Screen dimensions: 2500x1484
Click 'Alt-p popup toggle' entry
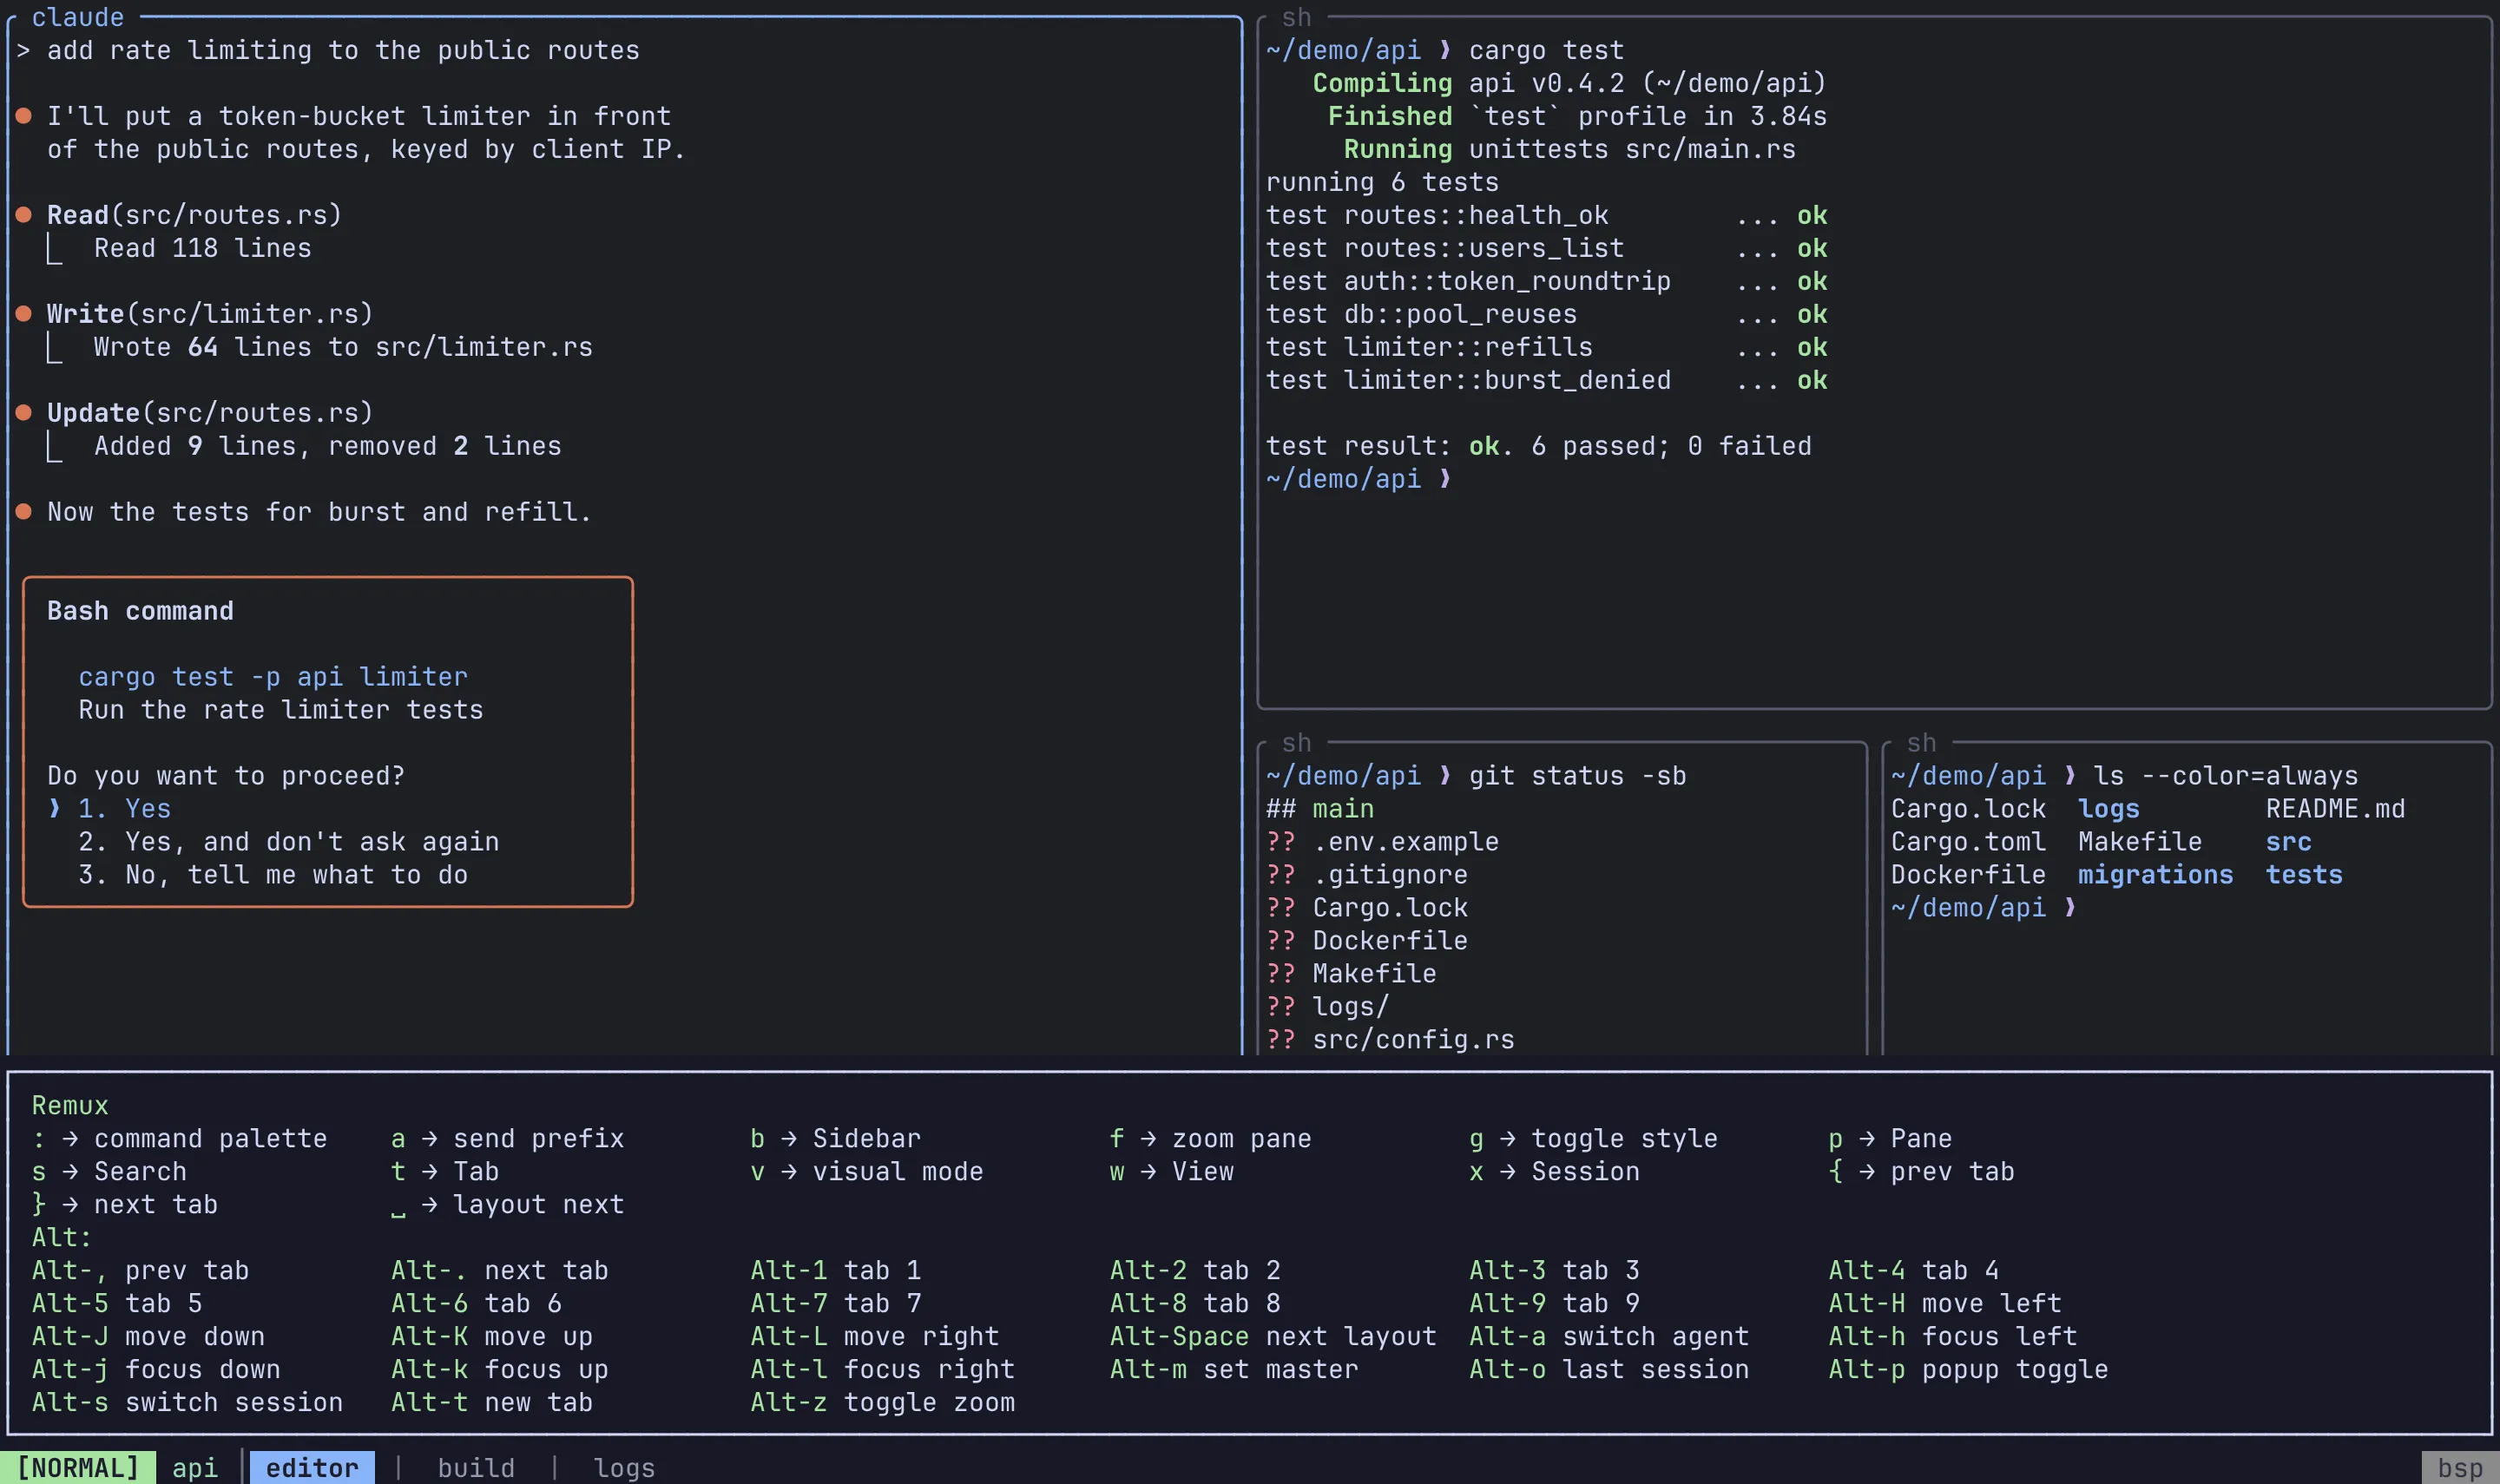click(x=1968, y=1370)
